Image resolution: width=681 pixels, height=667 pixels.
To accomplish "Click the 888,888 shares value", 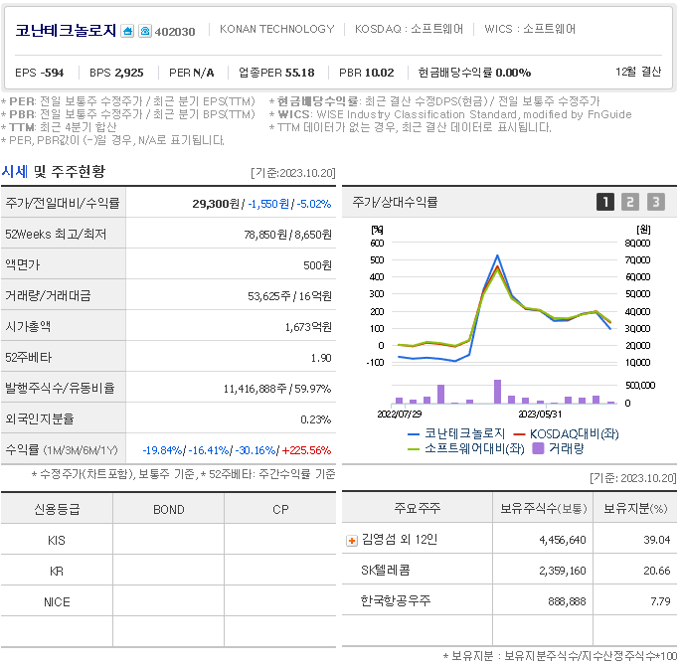I will click(567, 601).
